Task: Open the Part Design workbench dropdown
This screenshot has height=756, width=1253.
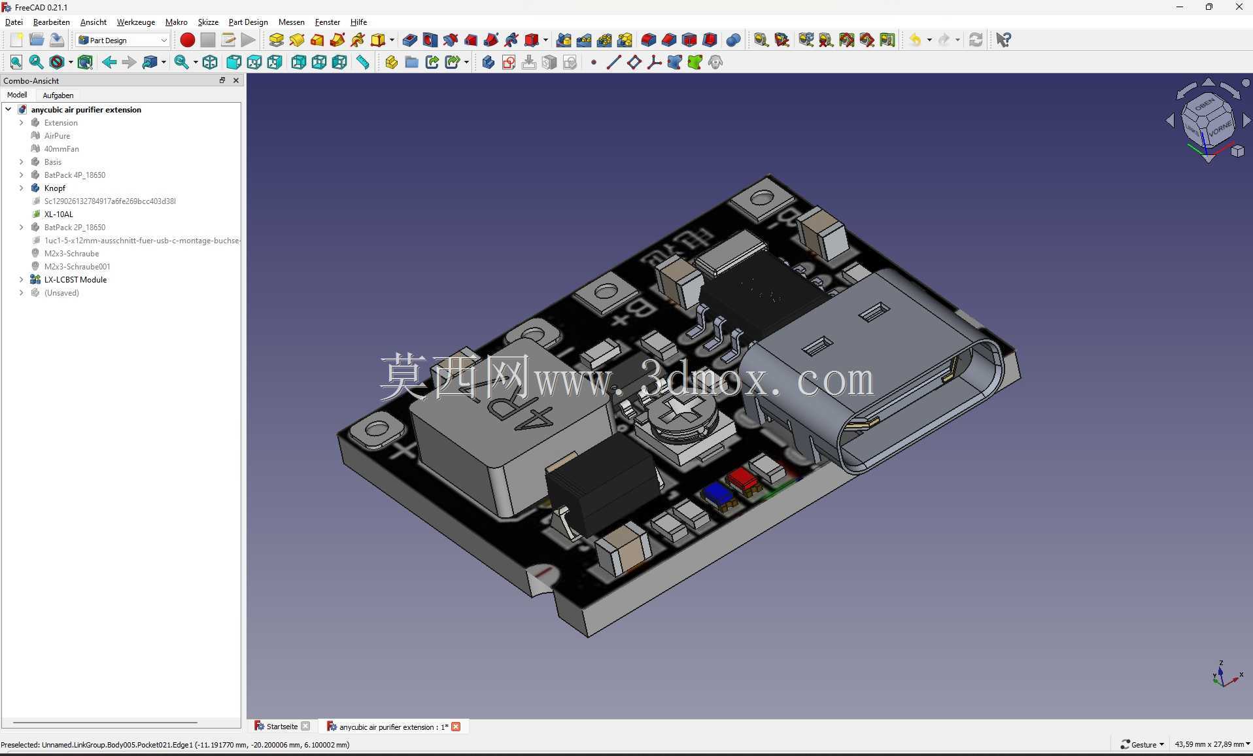Action: click(x=122, y=40)
